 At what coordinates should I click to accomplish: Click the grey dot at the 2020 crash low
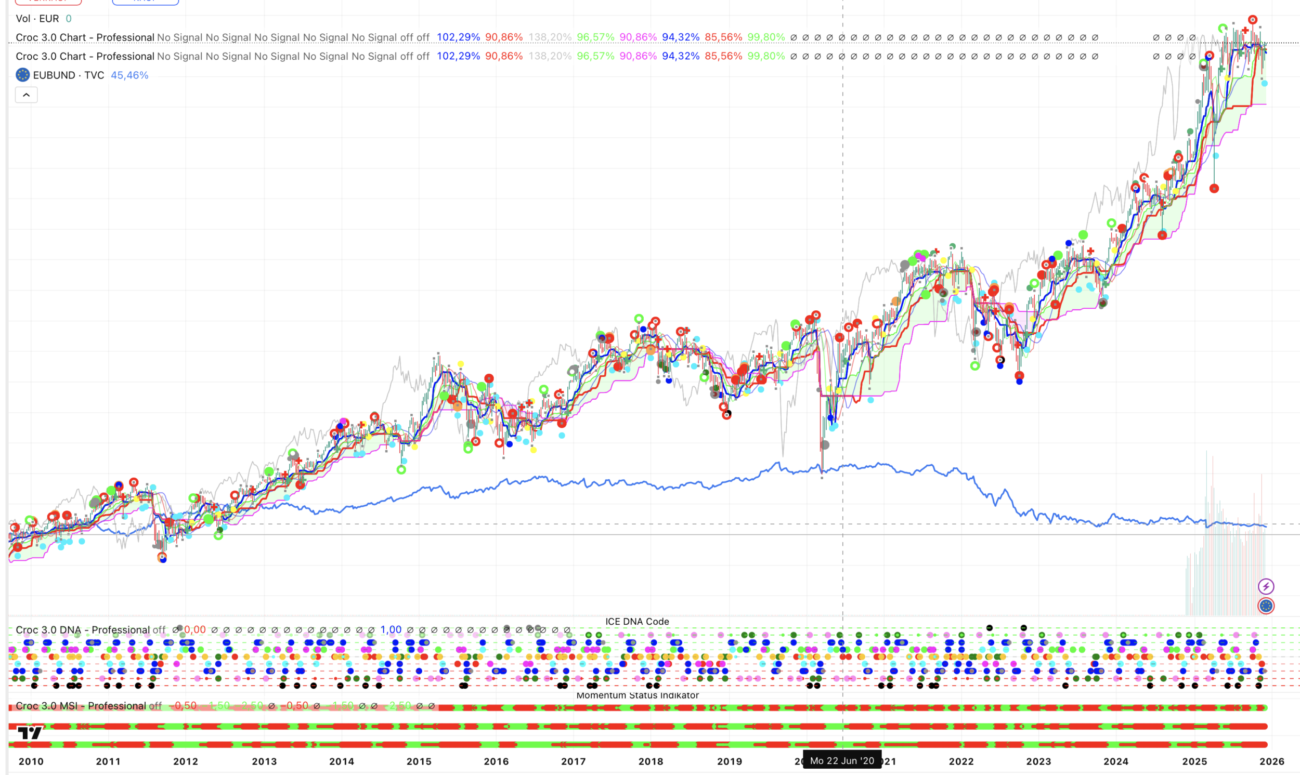825,445
